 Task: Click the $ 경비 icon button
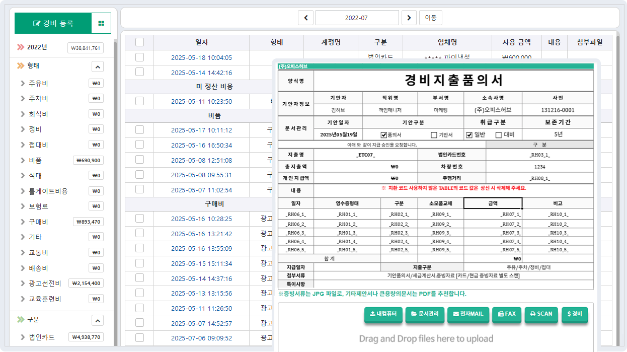(x=575, y=314)
